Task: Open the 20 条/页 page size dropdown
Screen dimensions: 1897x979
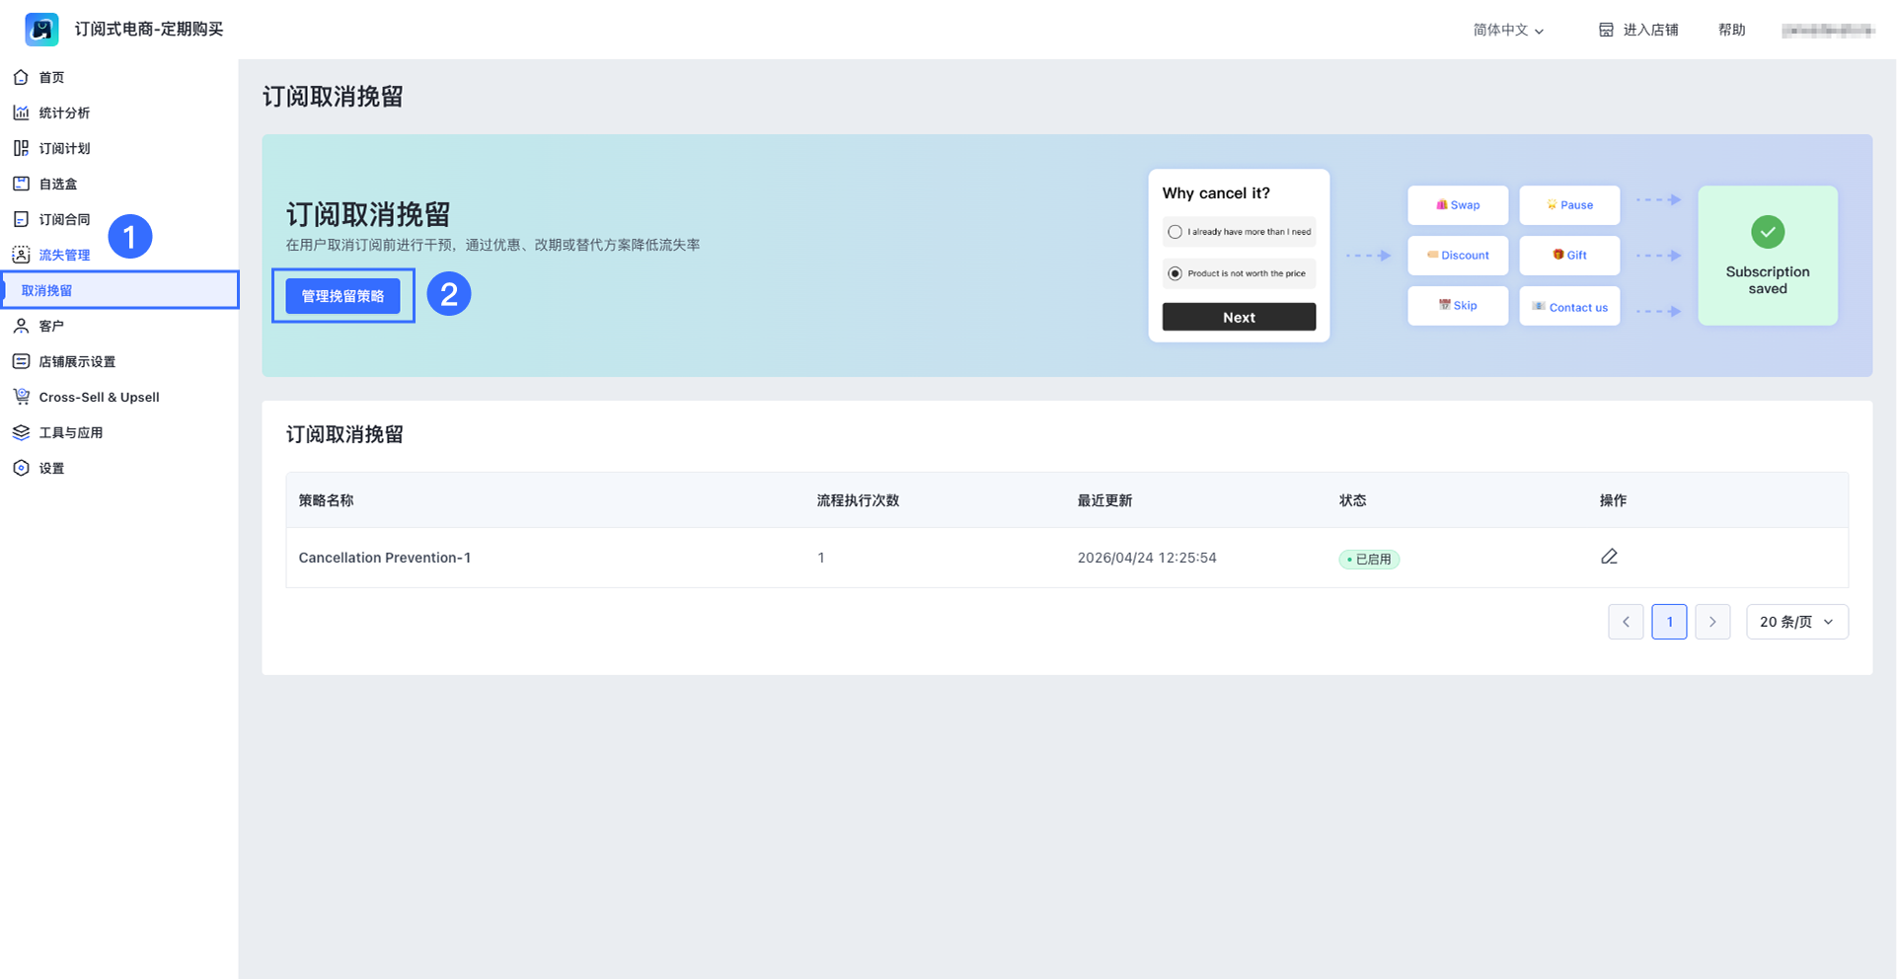Action: tap(1797, 622)
